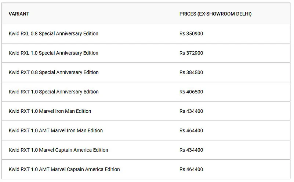This screenshot has width=294, height=182.
Task: Click Kwid RXT 1.0 Marvel Iron Man Edition
Action: (x=50, y=111)
